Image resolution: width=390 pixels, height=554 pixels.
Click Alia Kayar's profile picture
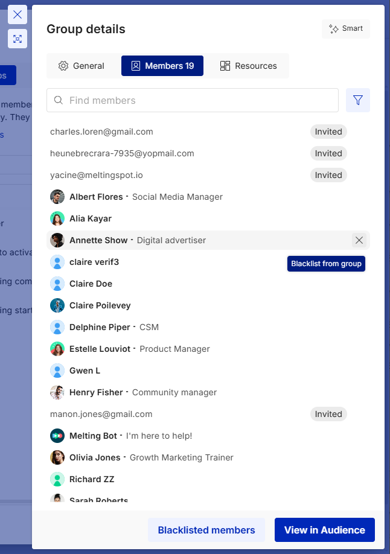pos(57,218)
